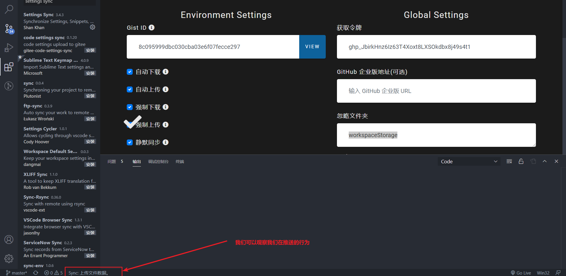The height and width of the screenshot is (276, 566).
Task: Open the Search view in the activity bar
Action: pyautogui.click(x=9, y=9)
